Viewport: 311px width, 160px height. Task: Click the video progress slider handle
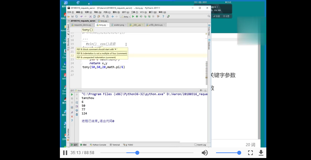click(137, 153)
